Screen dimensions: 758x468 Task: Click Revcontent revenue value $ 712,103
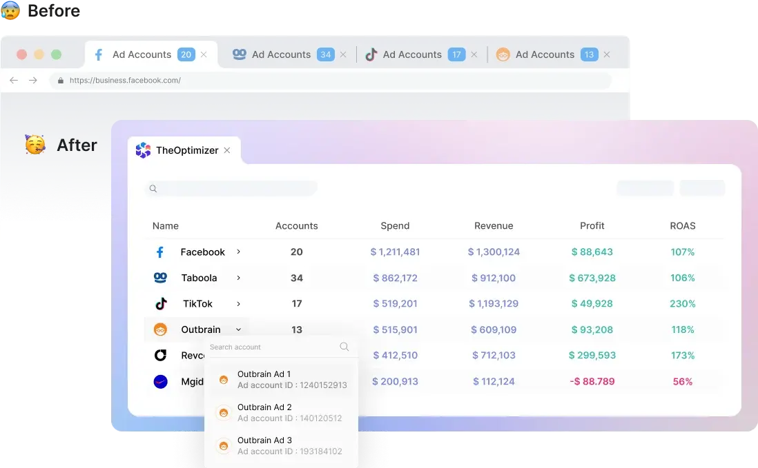click(494, 355)
